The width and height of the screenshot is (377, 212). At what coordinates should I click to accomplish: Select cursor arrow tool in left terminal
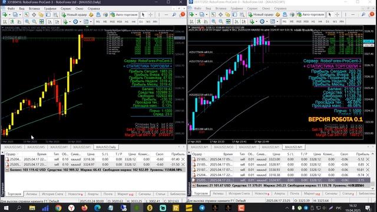[143, 15]
